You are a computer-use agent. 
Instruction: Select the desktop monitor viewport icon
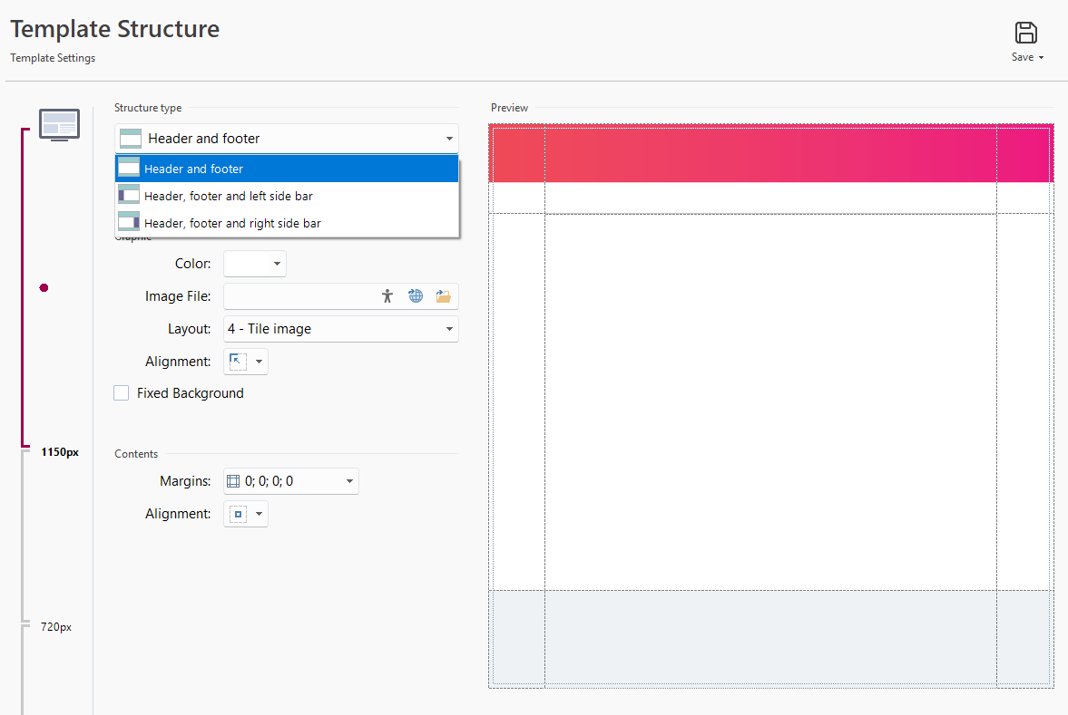59,124
